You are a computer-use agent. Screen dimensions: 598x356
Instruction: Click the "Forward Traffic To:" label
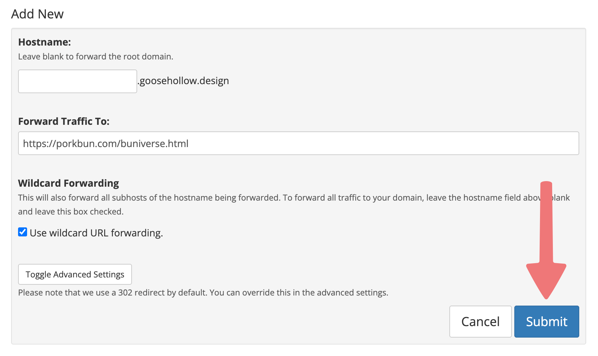pos(64,121)
